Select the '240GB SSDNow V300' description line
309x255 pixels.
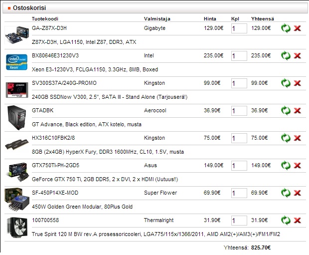point(110,97)
